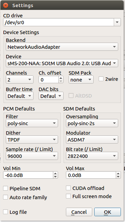Viewport: 125px width, 222px height.
Task: Enable the Log file checkbox
Action: [5, 212]
